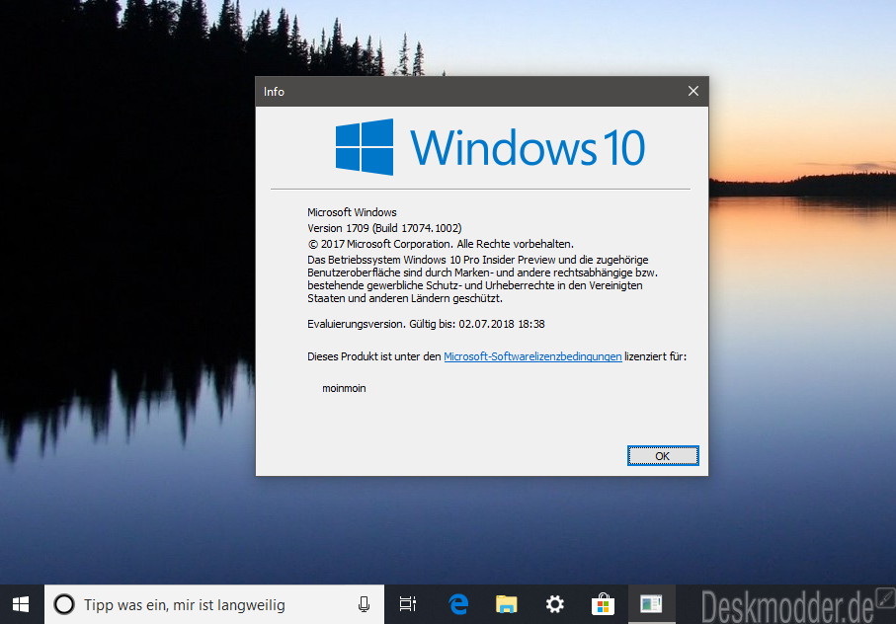Viewport: 896px width, 624px height.
Task: Click the Windows logo in the dialog
Action: 364,147
